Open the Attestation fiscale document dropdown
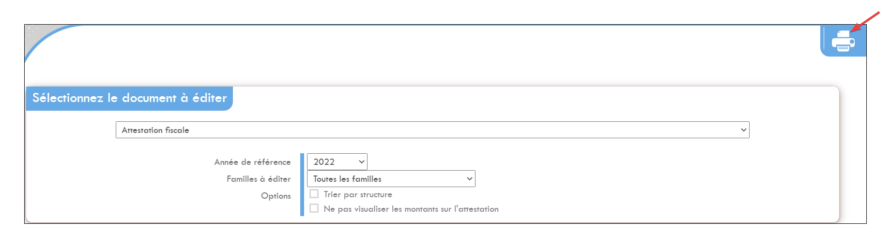This screenshot has width=891, height=248. [x=432, y=130]
